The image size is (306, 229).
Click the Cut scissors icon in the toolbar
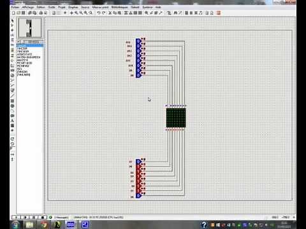[110, 13]
